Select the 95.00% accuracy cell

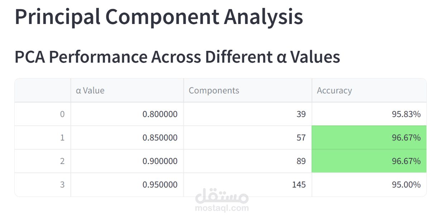406,185
